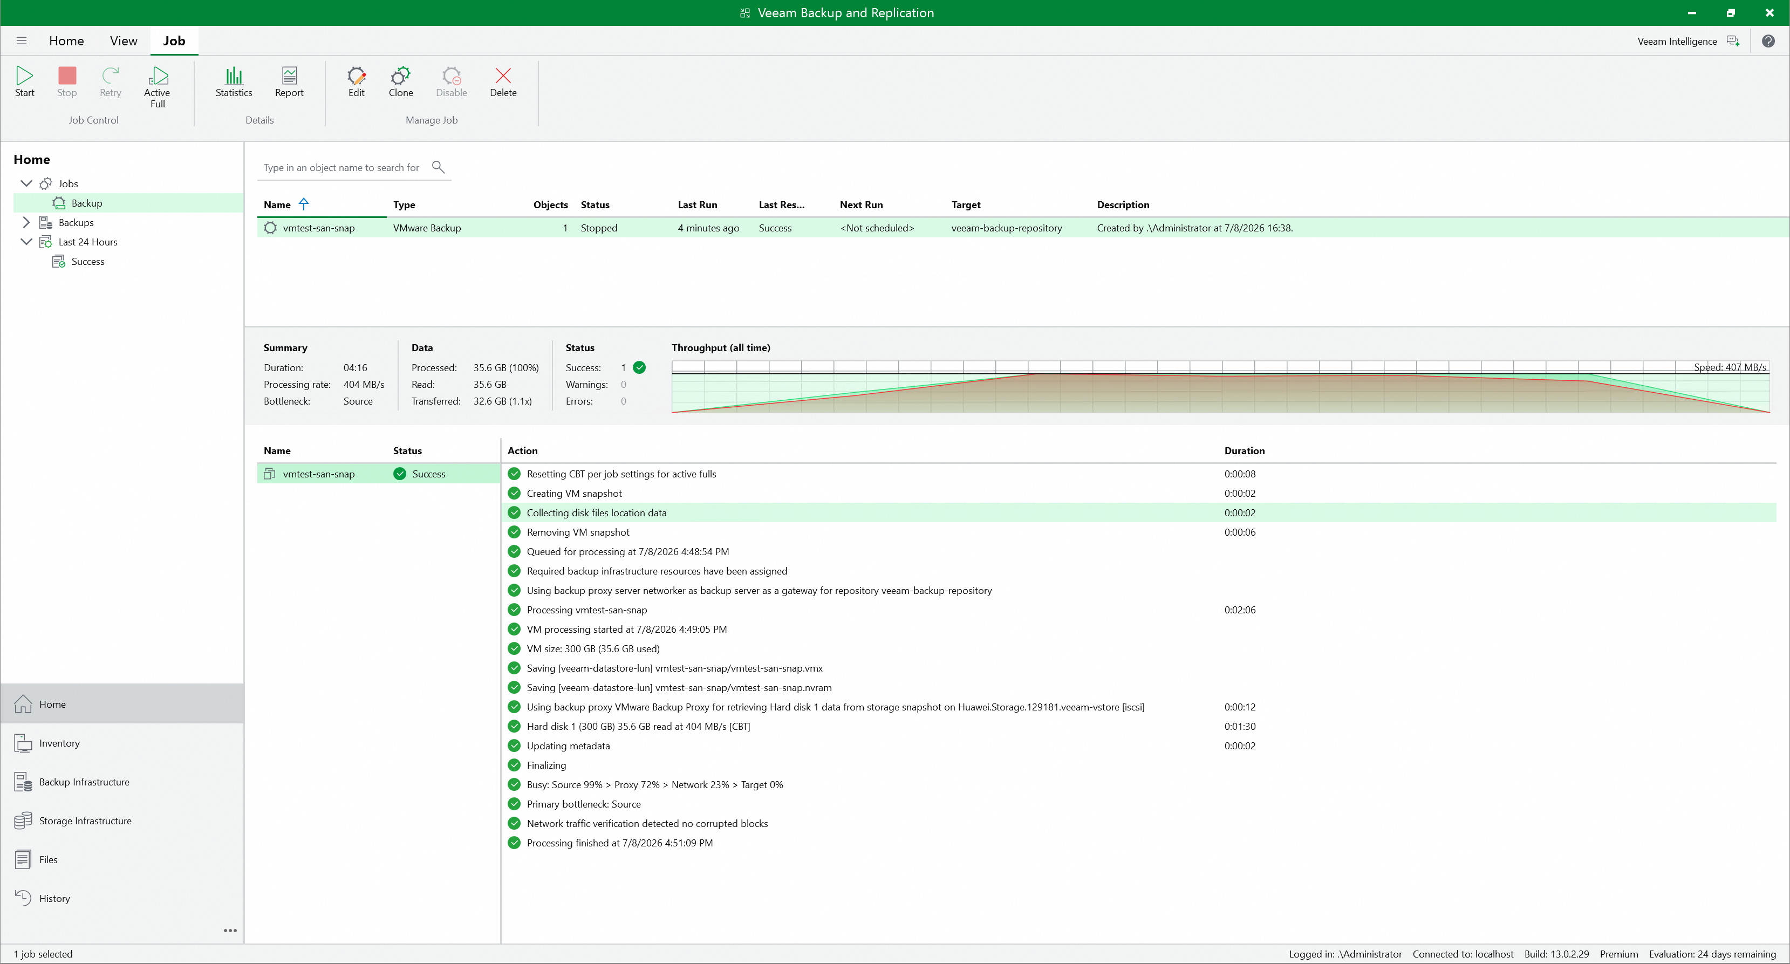Edit the selected job
1790x964 pixels.
point(357,82)
